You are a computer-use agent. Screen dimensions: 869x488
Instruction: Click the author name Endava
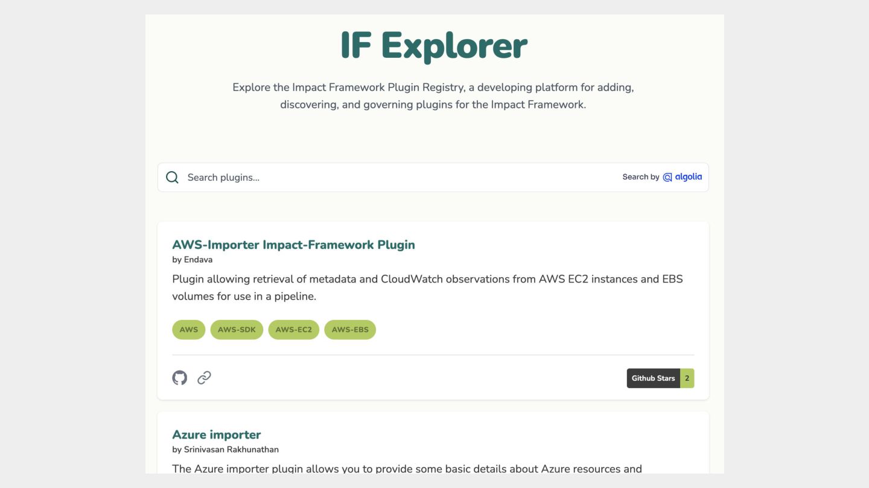[198, 260]
